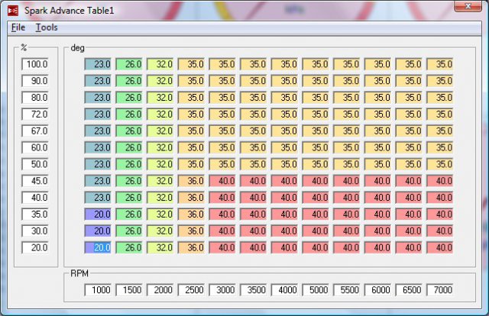Open the Tools menu
Viewport: 489px width, 316px height.
47,27
